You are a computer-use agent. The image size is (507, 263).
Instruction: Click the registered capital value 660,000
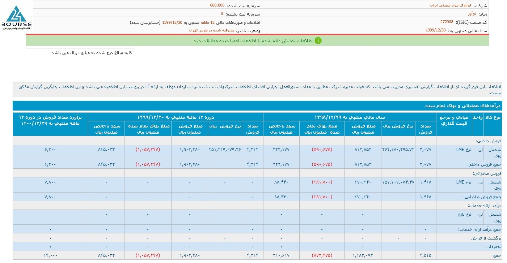click(x=217, y=5)
